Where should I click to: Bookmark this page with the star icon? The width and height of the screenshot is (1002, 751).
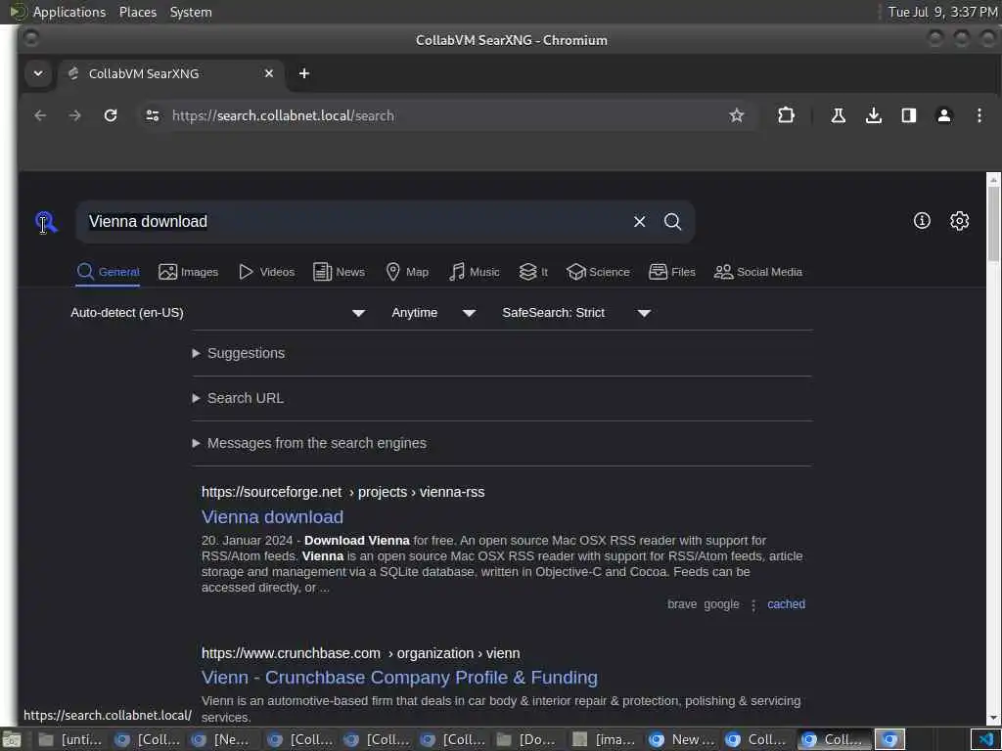tap(736, 115)
